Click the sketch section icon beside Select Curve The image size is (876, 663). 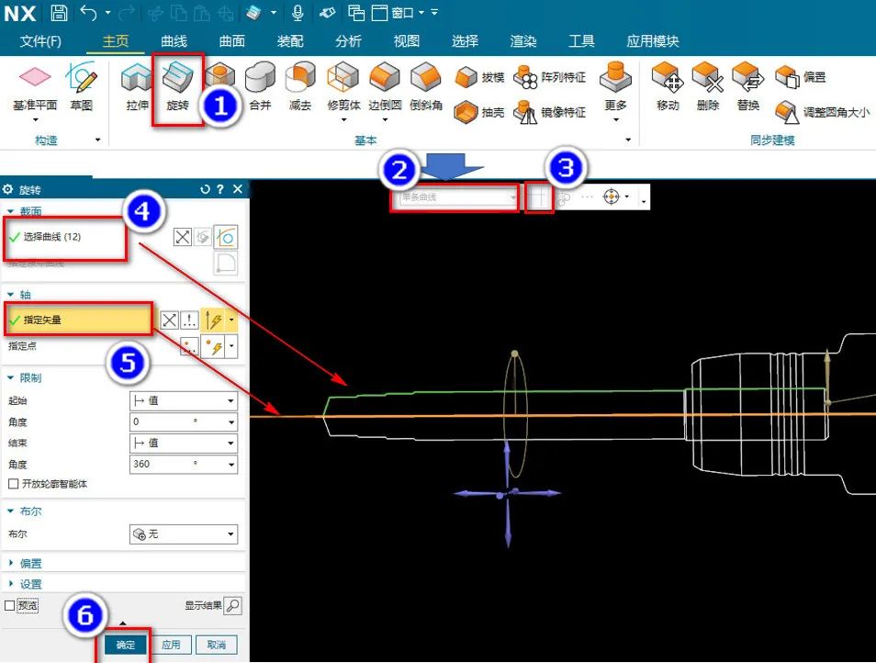(226, 237)
